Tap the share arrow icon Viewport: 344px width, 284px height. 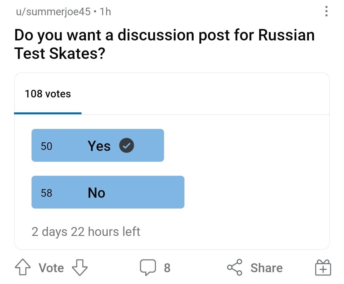click(x=235, y=267)
